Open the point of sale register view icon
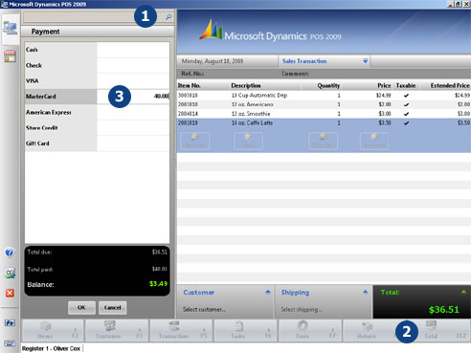This screenshot has width=471, height=353. (10, 29)
